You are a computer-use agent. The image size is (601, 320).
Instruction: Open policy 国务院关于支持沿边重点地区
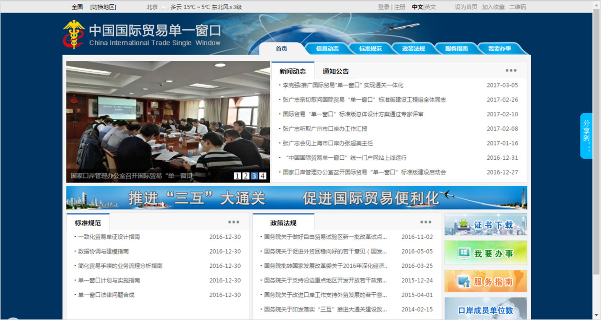pos(325,280)
